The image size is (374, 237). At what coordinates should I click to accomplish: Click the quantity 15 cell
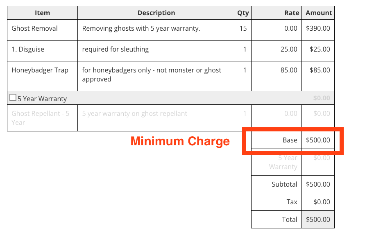[243, 30]
